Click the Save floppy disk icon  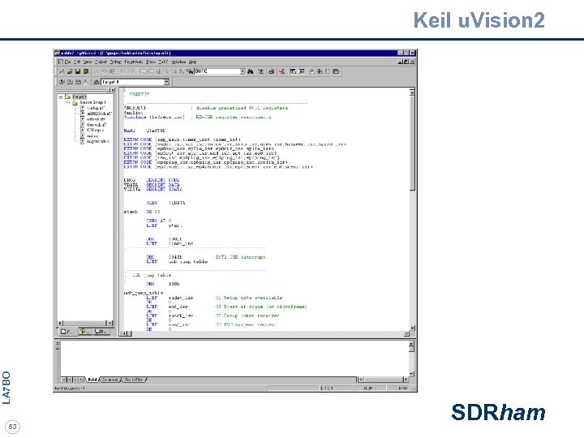78,71
